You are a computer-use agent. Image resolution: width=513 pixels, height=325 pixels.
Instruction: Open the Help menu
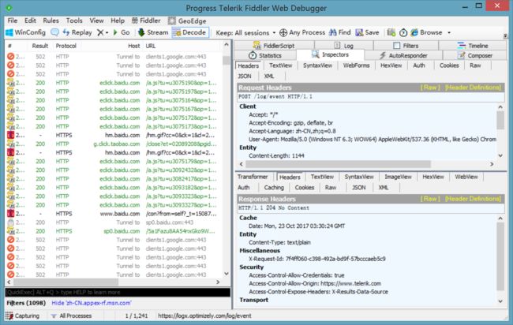[118, 21]
